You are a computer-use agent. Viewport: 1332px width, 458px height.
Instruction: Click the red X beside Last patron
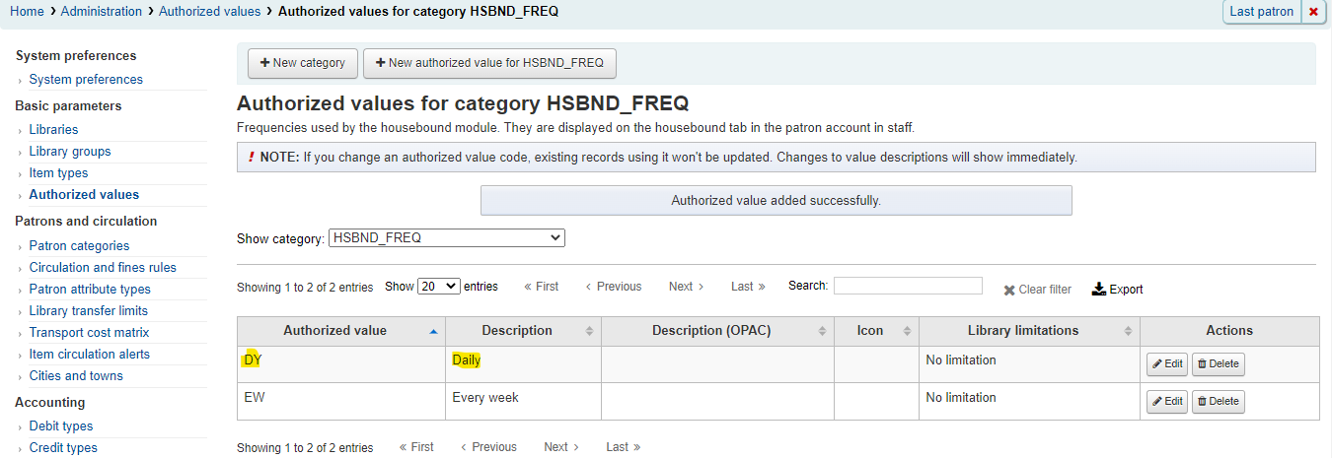[1312, 12]
